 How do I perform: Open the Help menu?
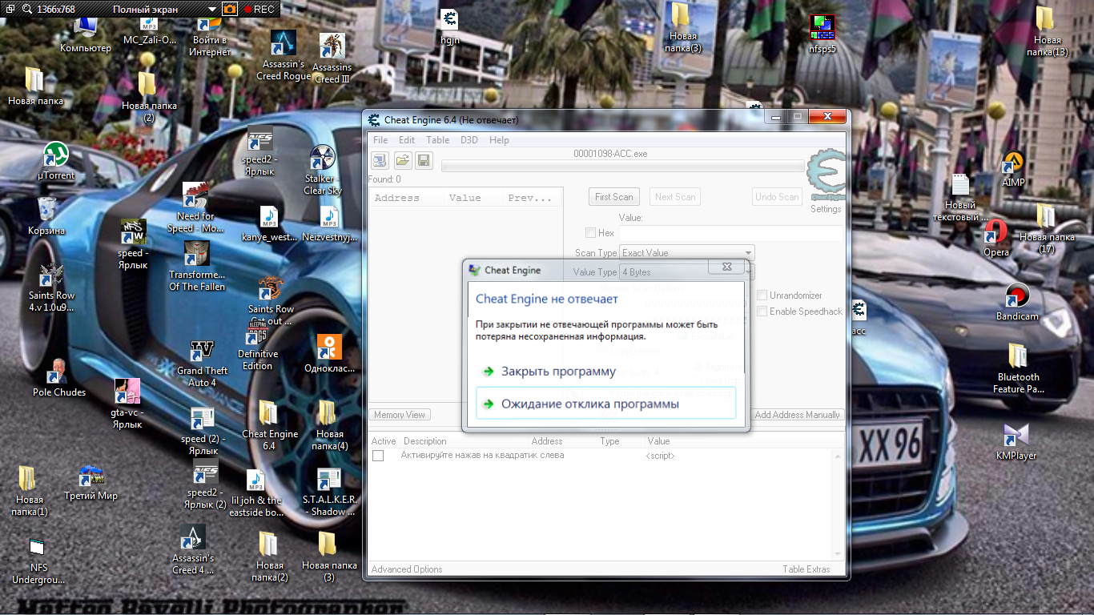[x=499, y=140]
